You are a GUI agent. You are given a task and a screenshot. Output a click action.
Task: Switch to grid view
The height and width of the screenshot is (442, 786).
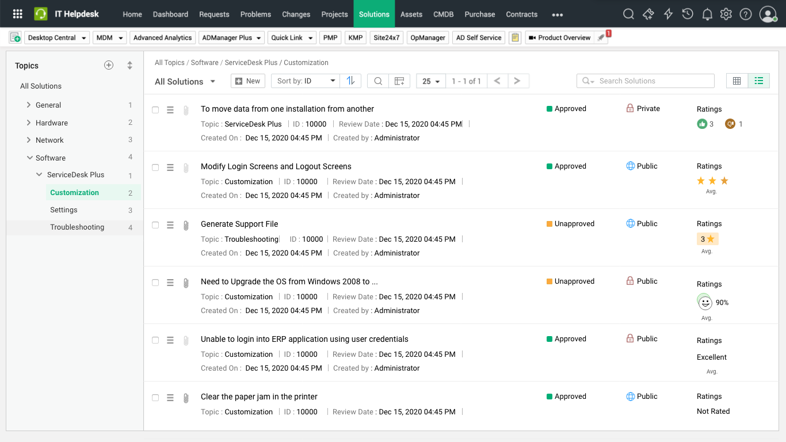737,81
